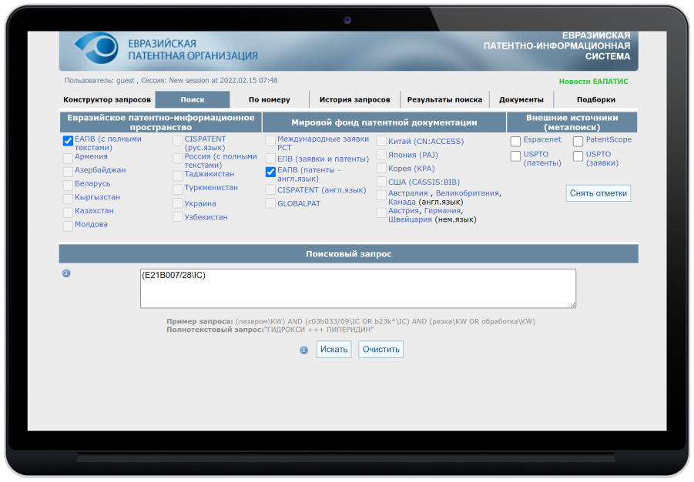Go to the Результаты поиска tab
This screenshot has width=694, height=482.
click(444, 99)
